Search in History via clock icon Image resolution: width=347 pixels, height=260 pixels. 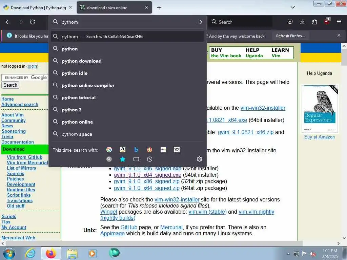(x=149, y=159)
